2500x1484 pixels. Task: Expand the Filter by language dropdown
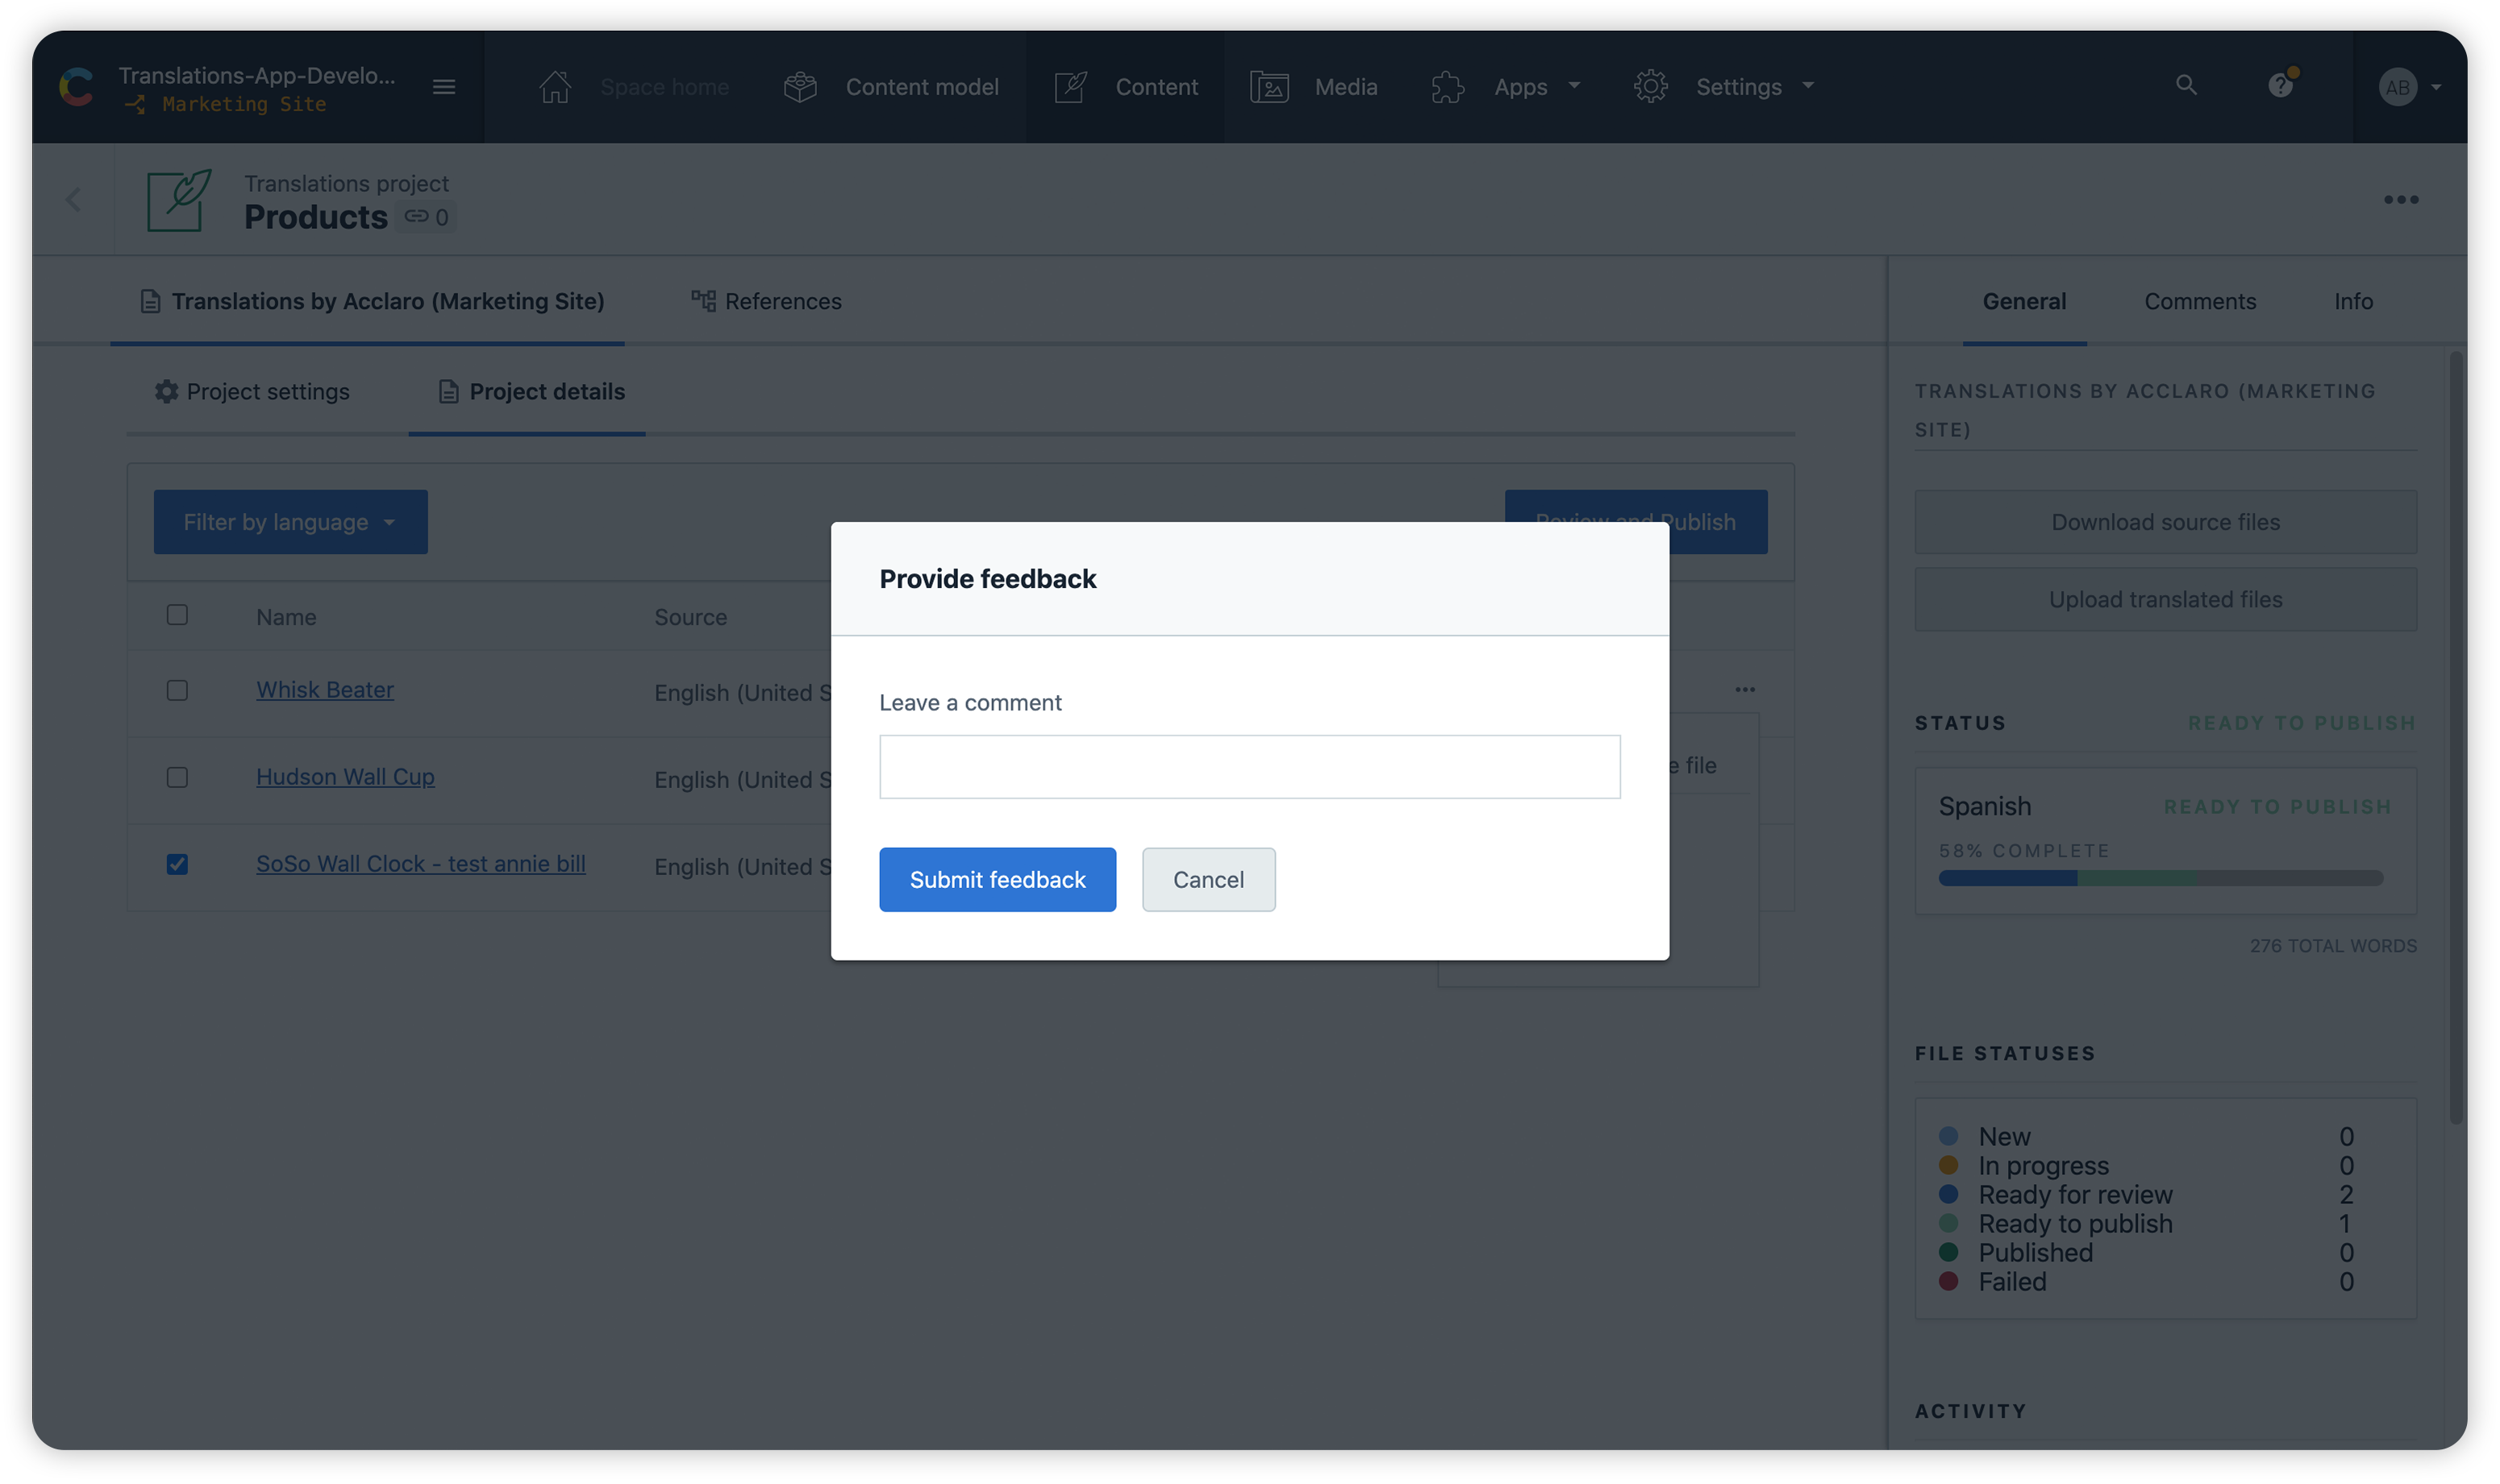[x=290, y=522]
